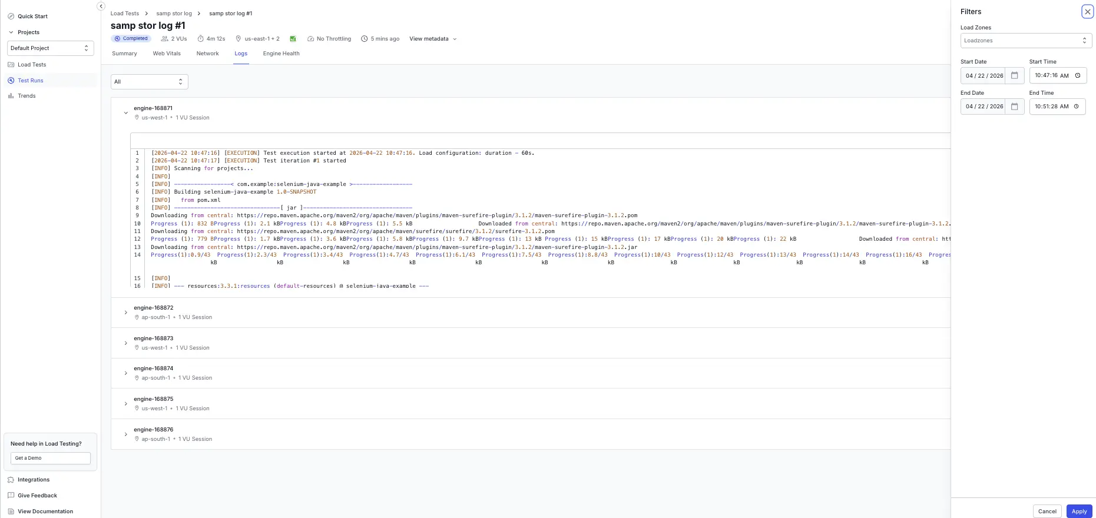Viewport: 1096px width, 518px height.
Task: Switch to the Summary tab
Action: (124, 54)
